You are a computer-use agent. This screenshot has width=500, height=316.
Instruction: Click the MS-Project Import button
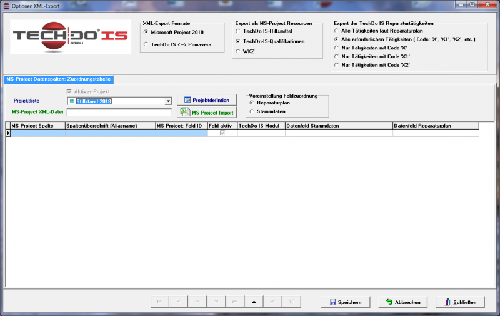click(207, 113)
